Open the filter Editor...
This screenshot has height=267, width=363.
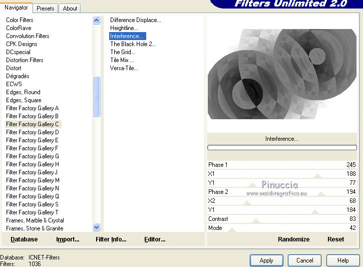coord(155,239)
